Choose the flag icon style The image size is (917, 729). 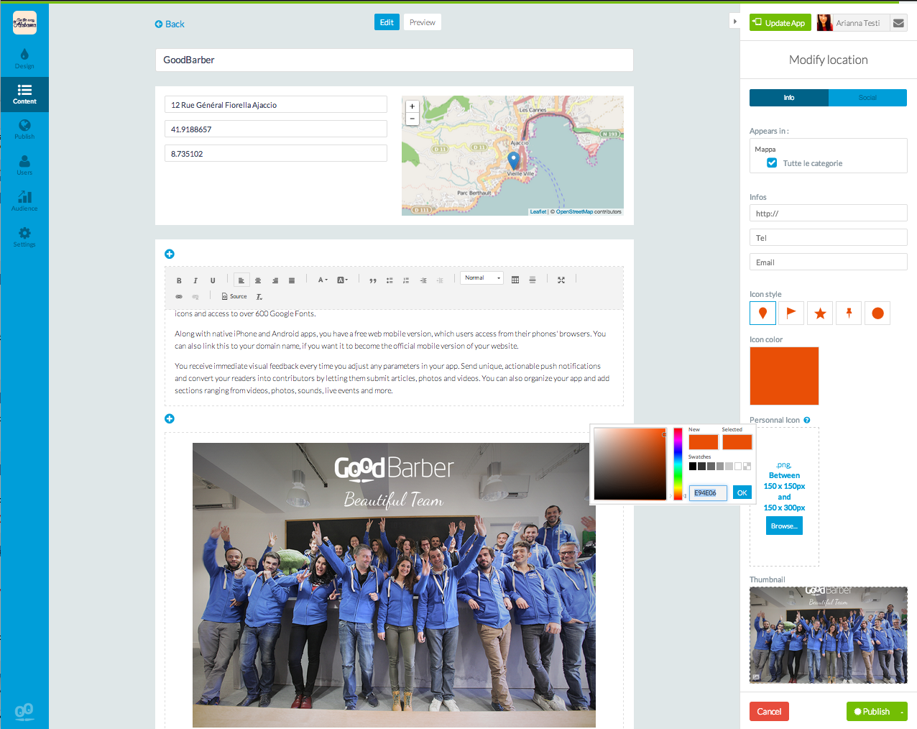pyautogui.click(x=791, y=313)
